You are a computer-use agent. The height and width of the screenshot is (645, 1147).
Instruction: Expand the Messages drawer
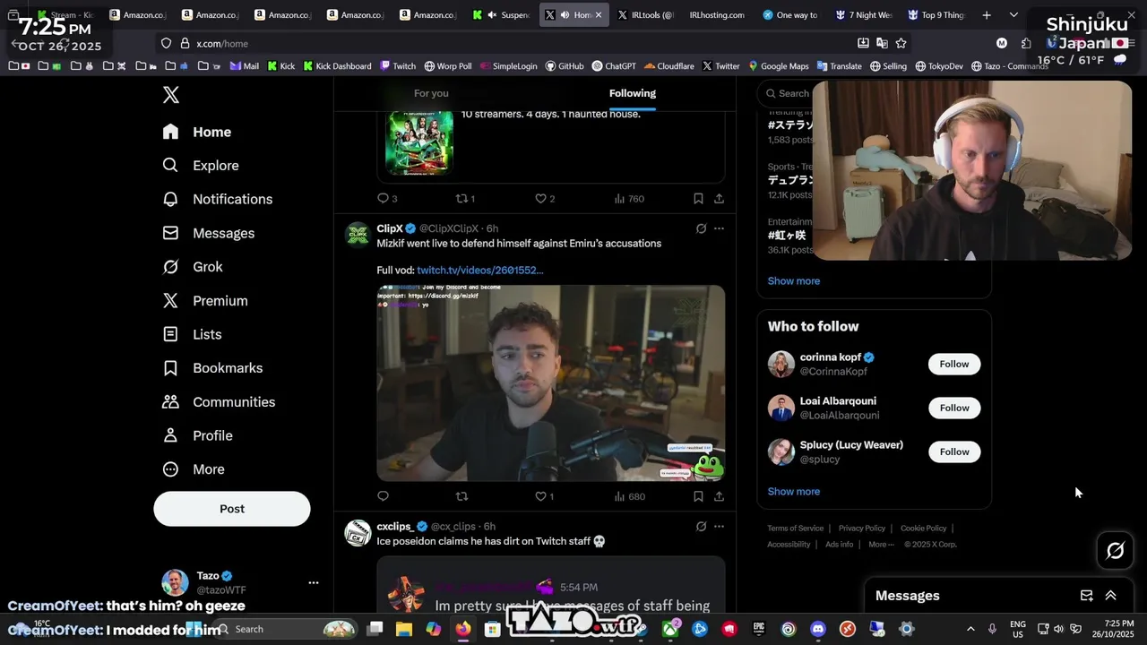pos(1110,596)
